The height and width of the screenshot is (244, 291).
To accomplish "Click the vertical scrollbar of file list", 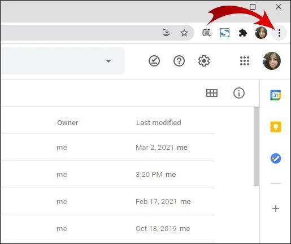I will click(x=256, y=147).
